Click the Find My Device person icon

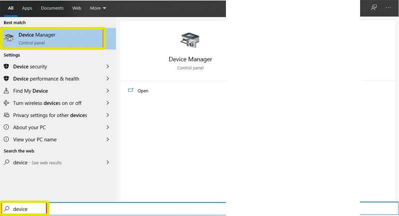(6, 91)
